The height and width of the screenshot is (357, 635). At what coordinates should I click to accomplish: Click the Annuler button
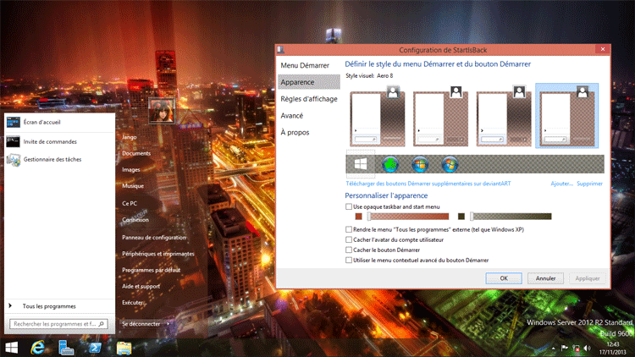[x=545, y=278]
